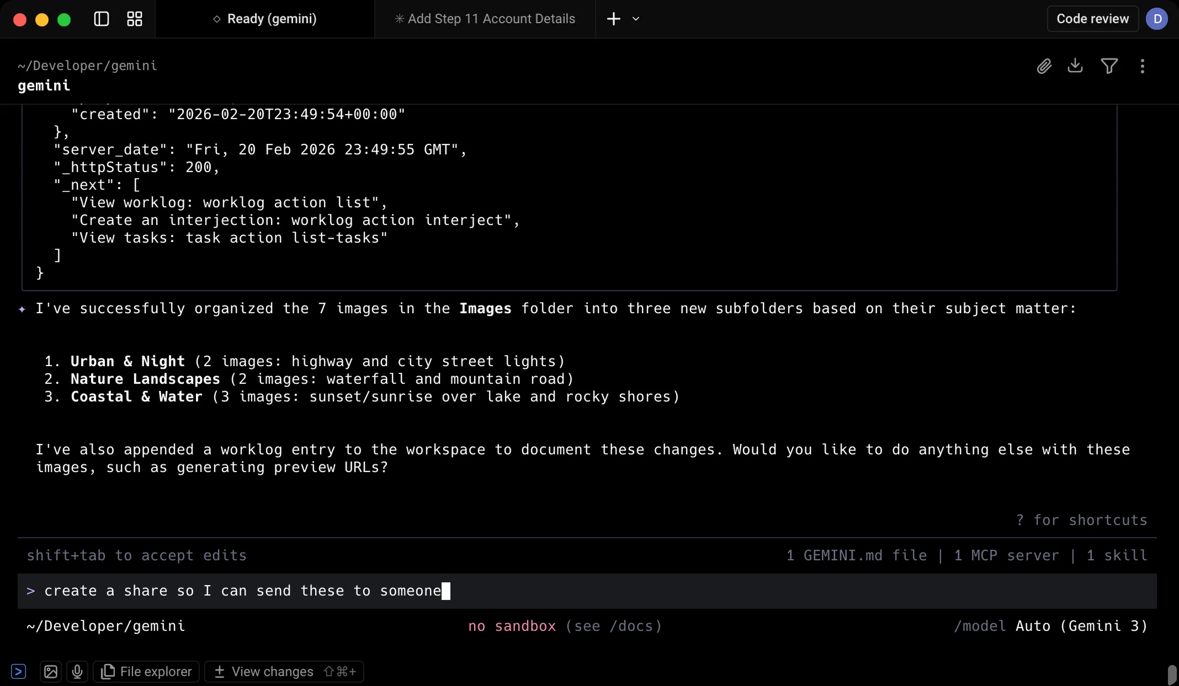Select the terminal prompt mode icon
1179x686 pixels.
pos(19,672)
